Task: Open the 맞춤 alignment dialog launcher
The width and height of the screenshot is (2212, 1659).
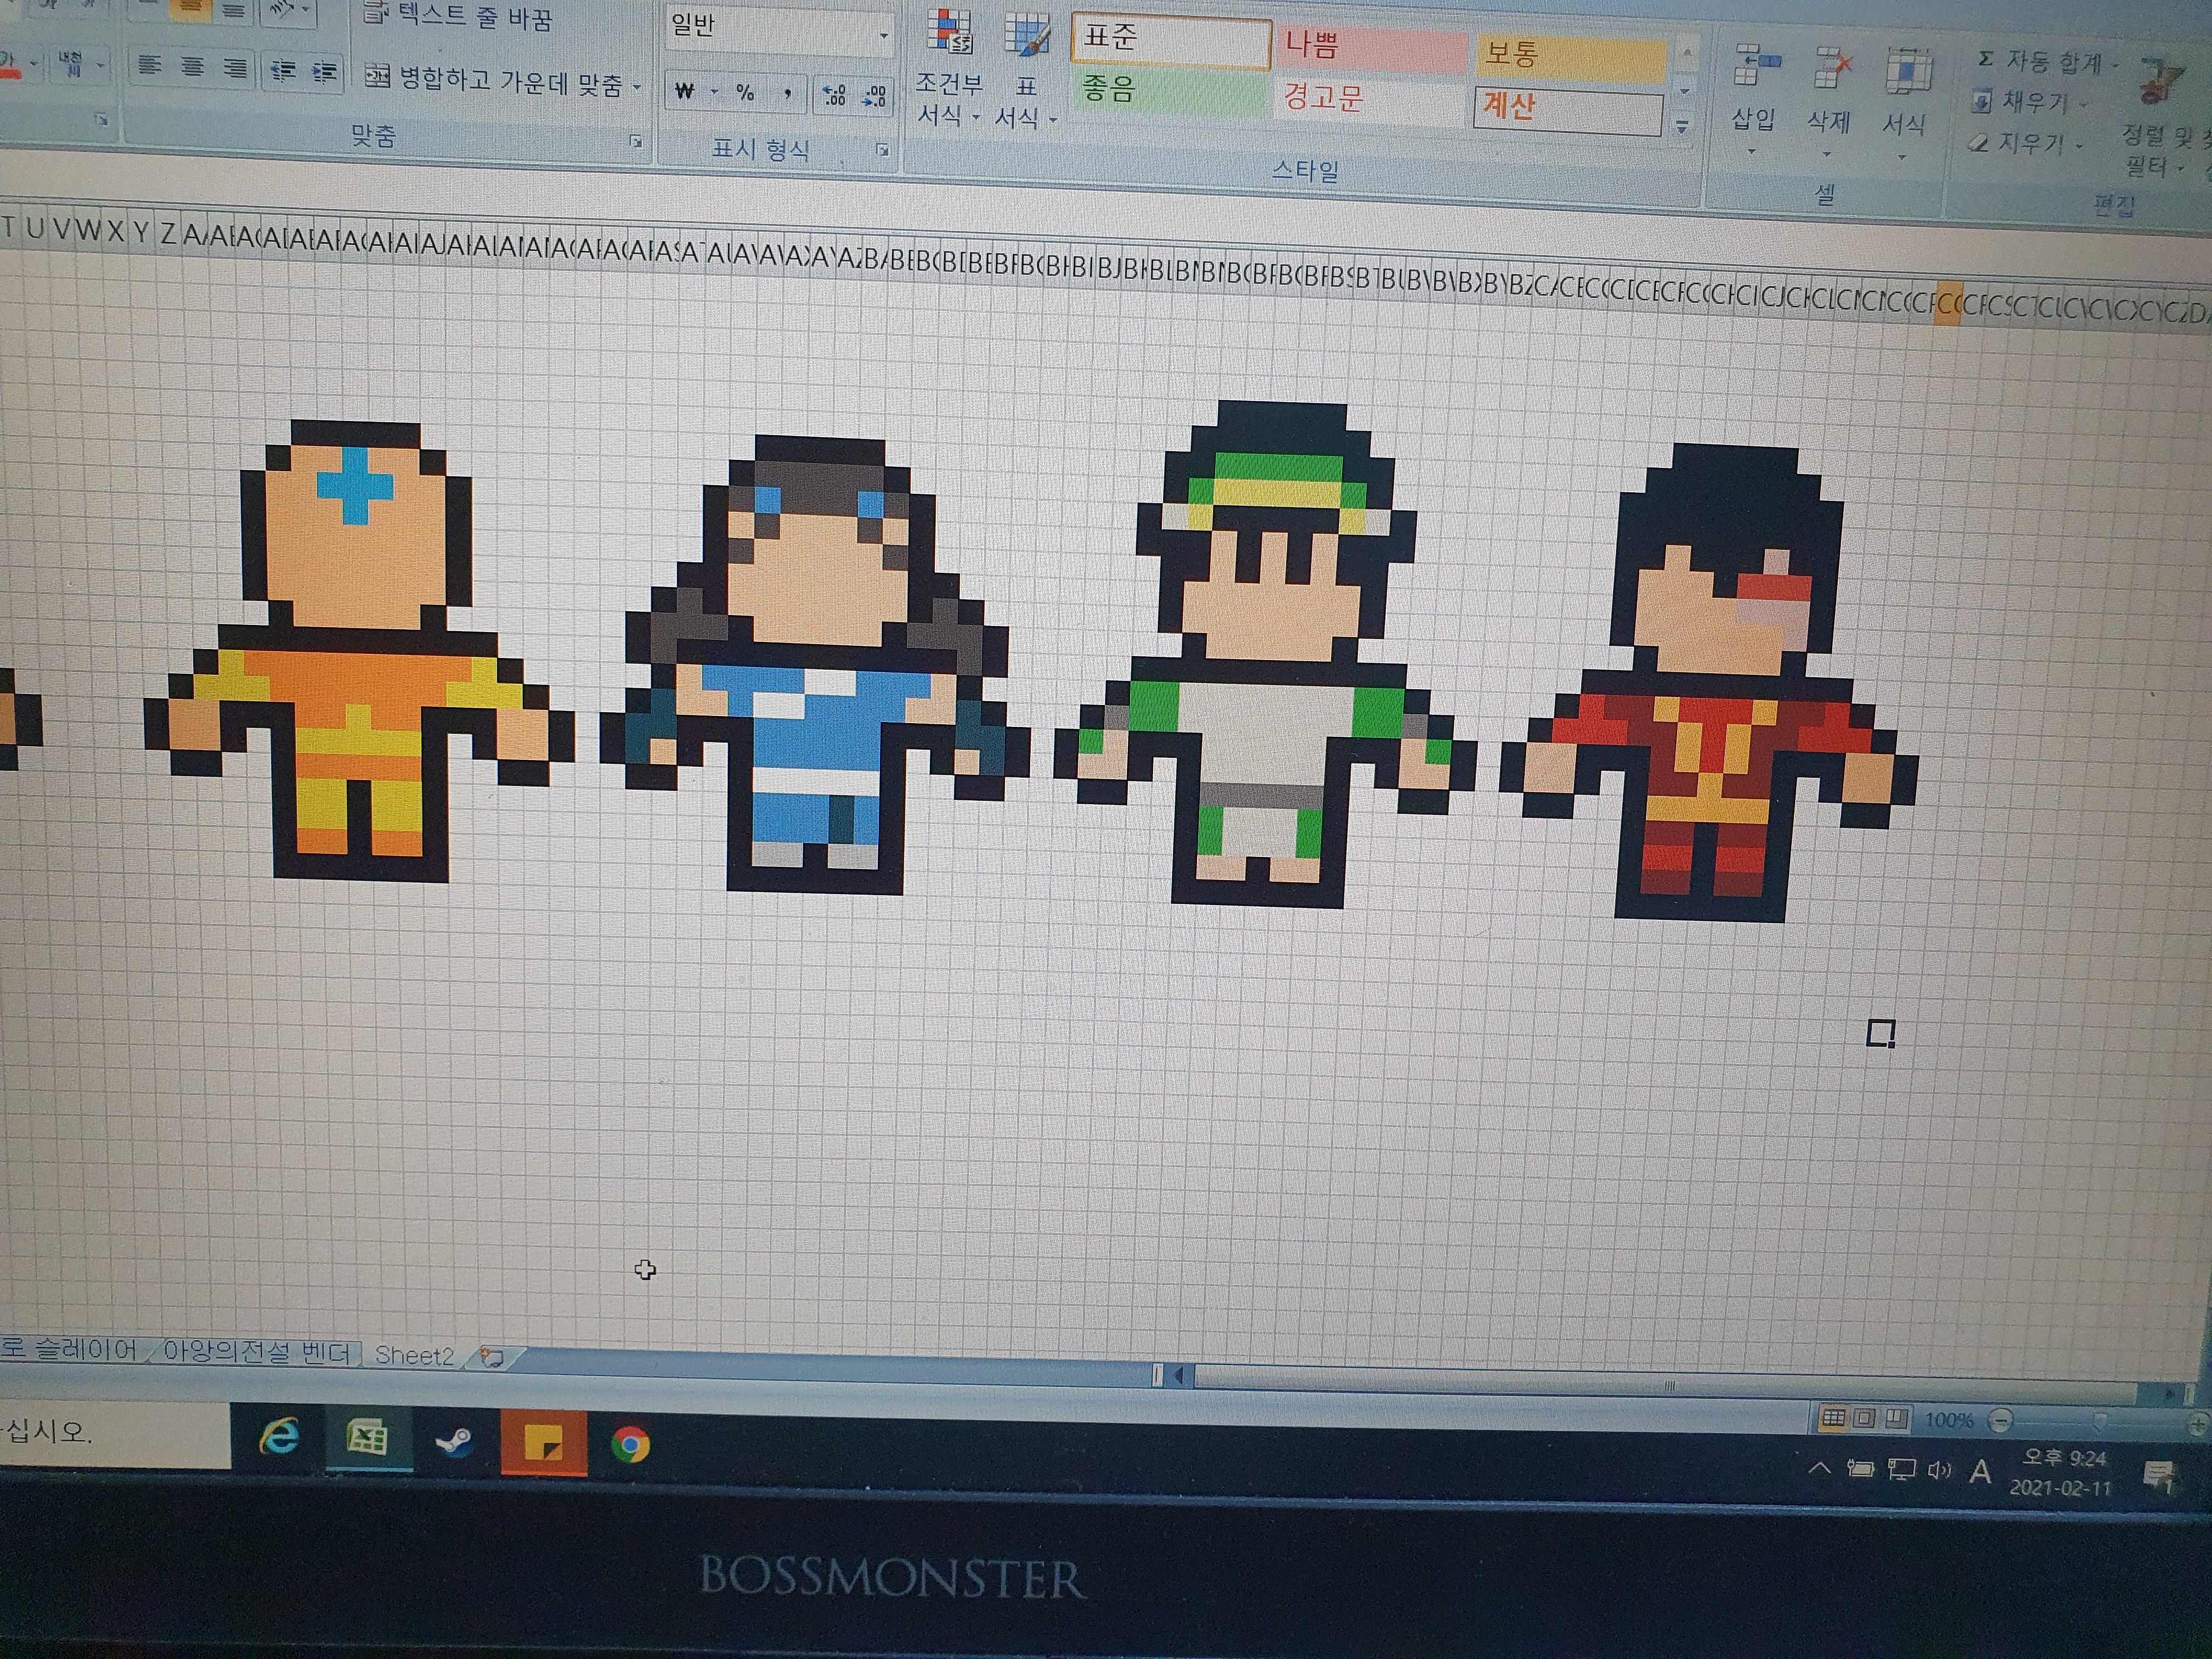Action: tap(636, 141)
